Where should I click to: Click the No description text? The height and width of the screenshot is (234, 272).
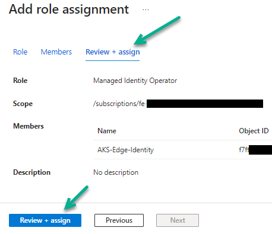116,172
